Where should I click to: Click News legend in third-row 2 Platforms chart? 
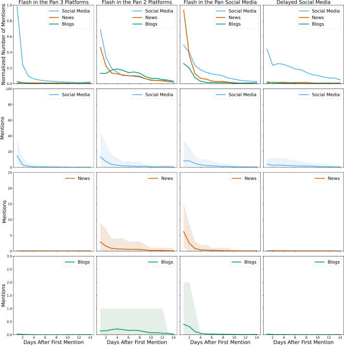click(161, 179)
